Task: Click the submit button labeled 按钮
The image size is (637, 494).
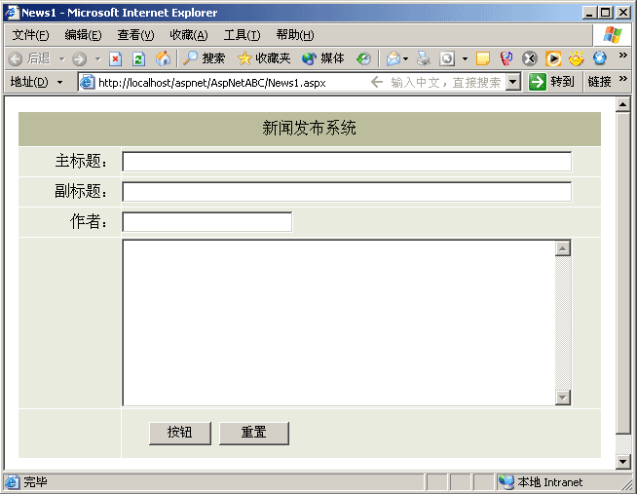Action: coord(180,433)
